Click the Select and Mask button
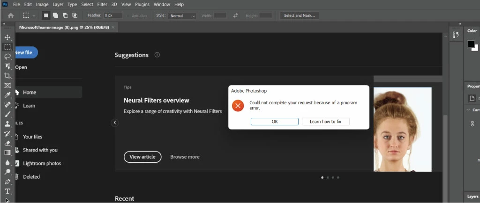The height and width of the screenshot is (203, 480). [300, 15]
